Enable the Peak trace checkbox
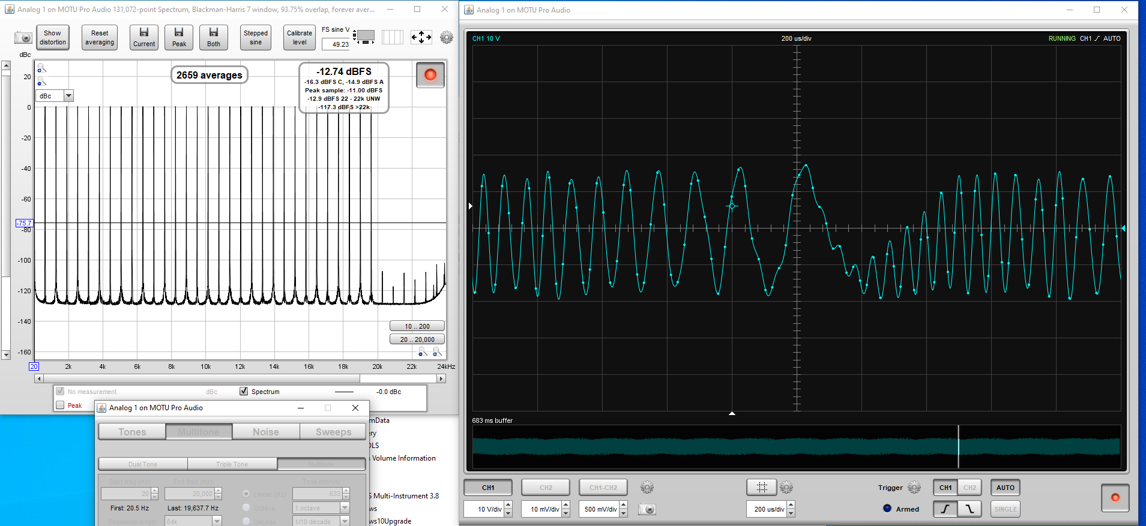The width and height of the screenshot is (1146, 526). pos(60,405)
